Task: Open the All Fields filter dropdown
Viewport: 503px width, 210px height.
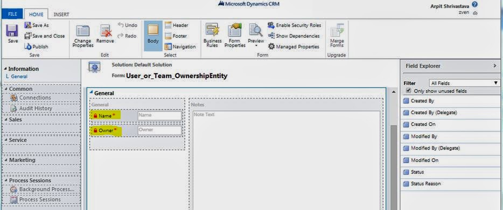Action: (464, 83)
